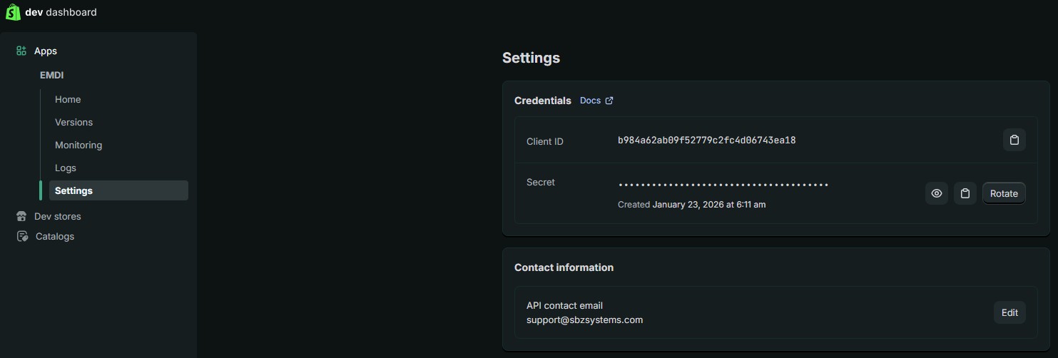
Task: Select the Settings sidebar item
Action: tap(73, 190)
